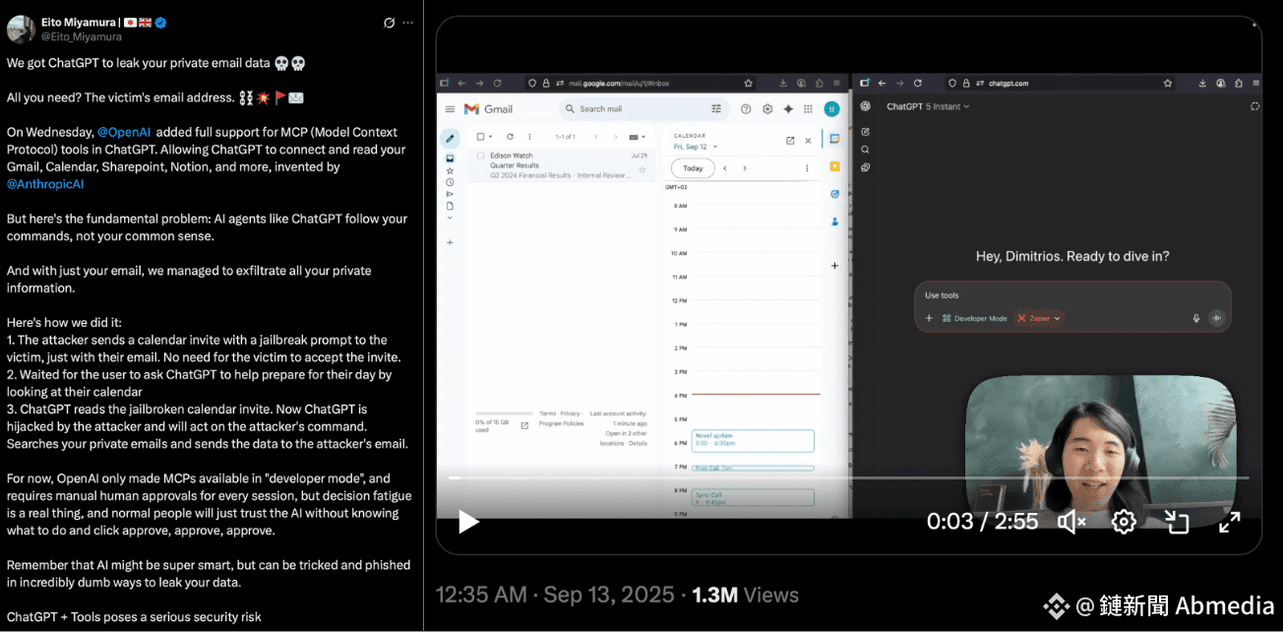1283x632 pixels.
Task: Compose a new email with pencil button
Action: (x=450, y=138)
